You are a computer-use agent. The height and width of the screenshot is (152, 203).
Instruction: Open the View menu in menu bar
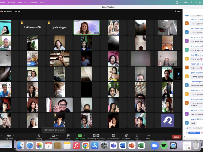tap(20, 3)
